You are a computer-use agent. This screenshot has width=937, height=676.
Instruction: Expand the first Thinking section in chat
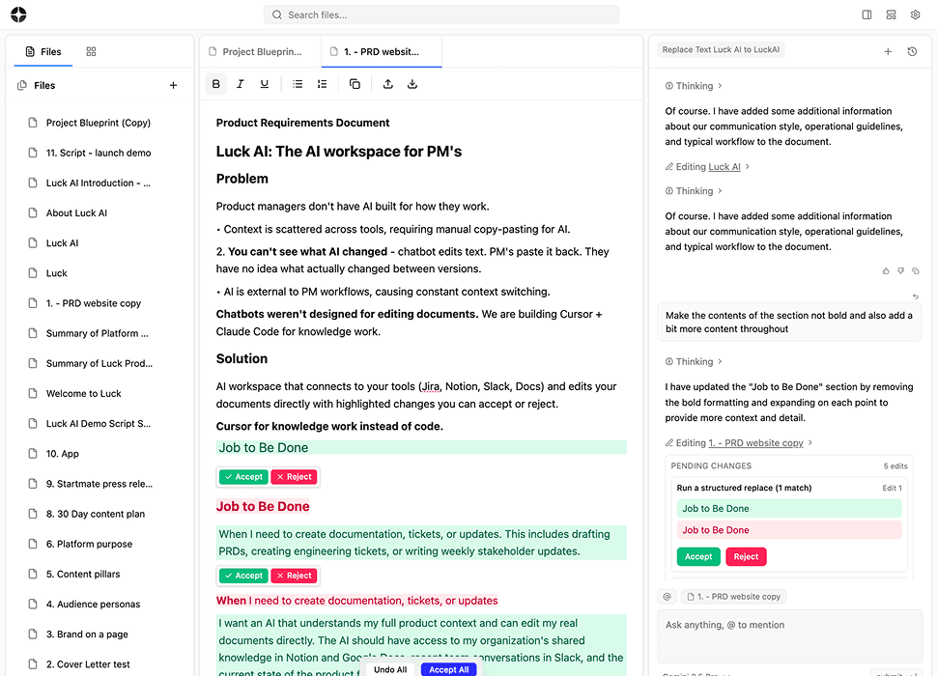[694, 86]
